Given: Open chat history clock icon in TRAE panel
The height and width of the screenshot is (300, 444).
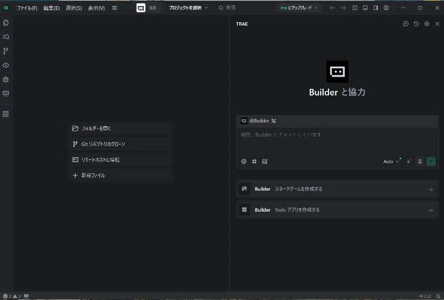Looking at the screenshot, I should pyautogui.click(x=416, y=24).
